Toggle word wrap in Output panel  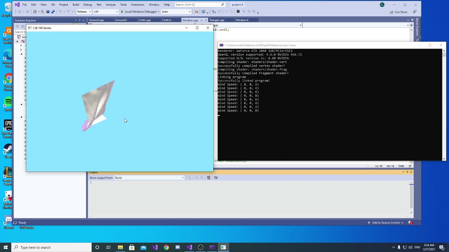click(216, 178)
